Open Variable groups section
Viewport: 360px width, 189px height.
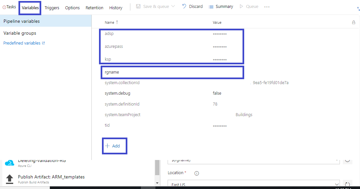[x=20, y=33]
